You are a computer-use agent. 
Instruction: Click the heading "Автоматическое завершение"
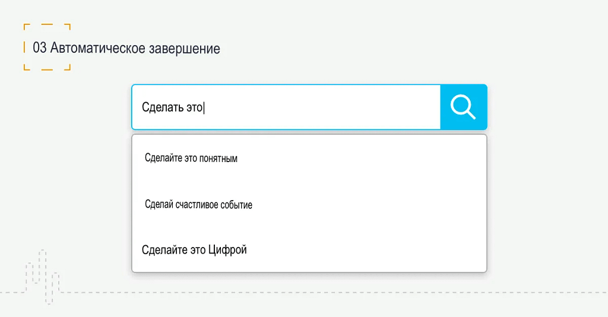click(x=135, y=48)
